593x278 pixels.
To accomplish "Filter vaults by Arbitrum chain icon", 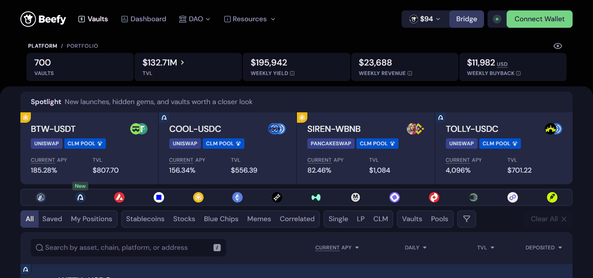I will coord(41,197).
